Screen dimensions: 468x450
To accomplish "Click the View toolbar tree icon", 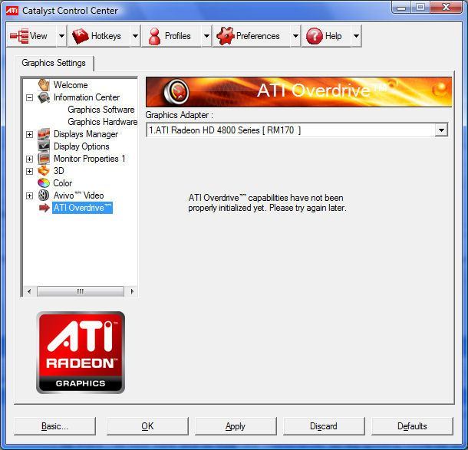I will point(19,36).
